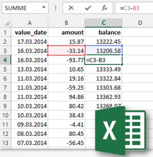This screenshot has height=157, width=153.
Task: Select amount cell 15.87
Action: pyautogui.click(x=66, y=41)
